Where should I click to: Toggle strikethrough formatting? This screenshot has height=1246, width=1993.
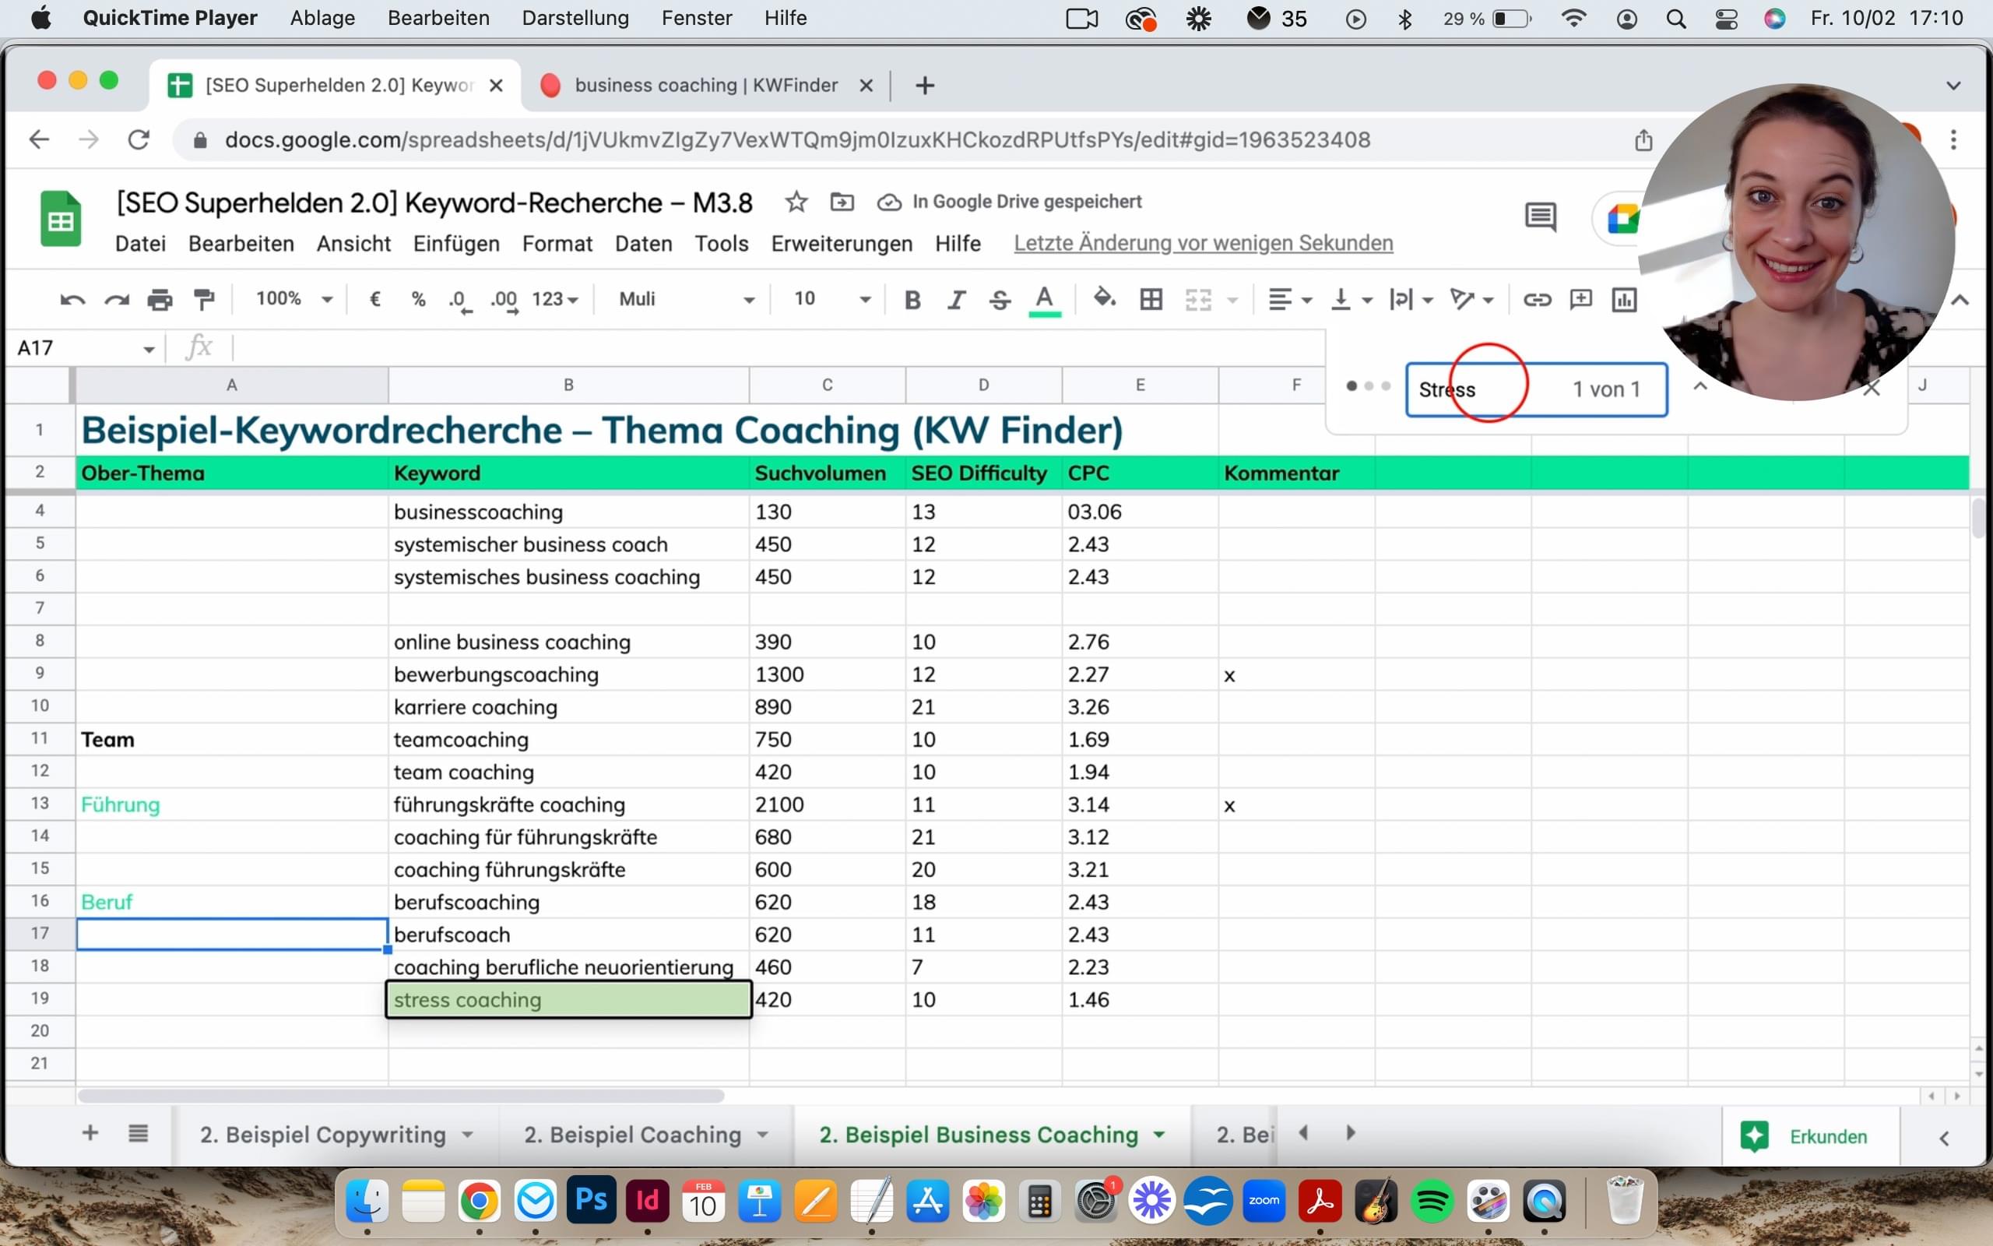1000,300
